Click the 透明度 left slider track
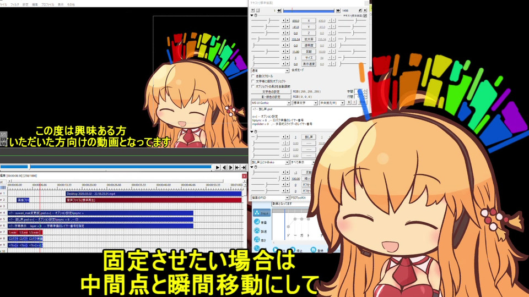This screenshot has height=297, width=529. coord(266,45)
